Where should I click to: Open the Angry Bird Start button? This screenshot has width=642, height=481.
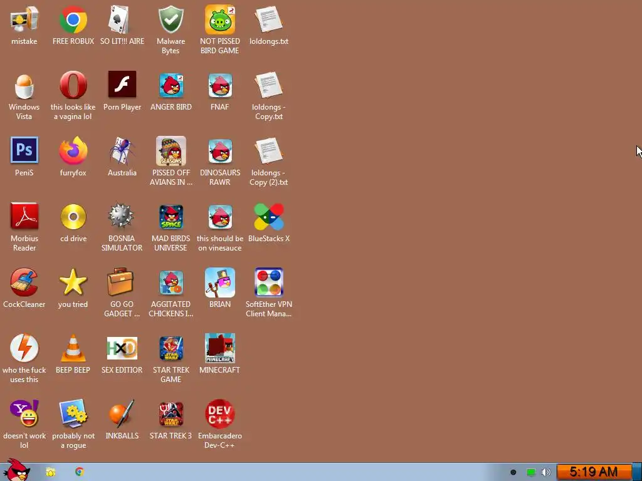click(16, 470)
